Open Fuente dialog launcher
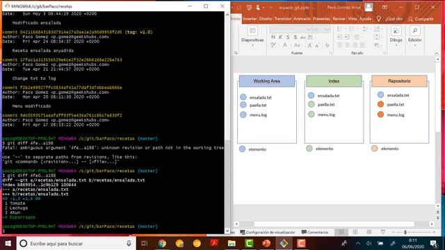This screenshot has height=250, width=445. [331, 53]
